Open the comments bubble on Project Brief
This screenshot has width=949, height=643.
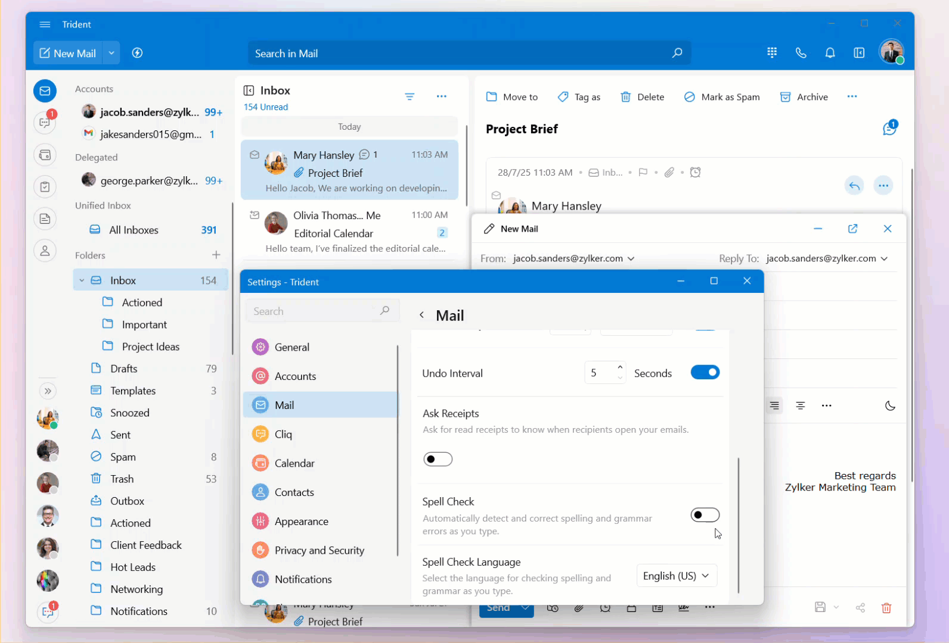[x=890, y=128]
